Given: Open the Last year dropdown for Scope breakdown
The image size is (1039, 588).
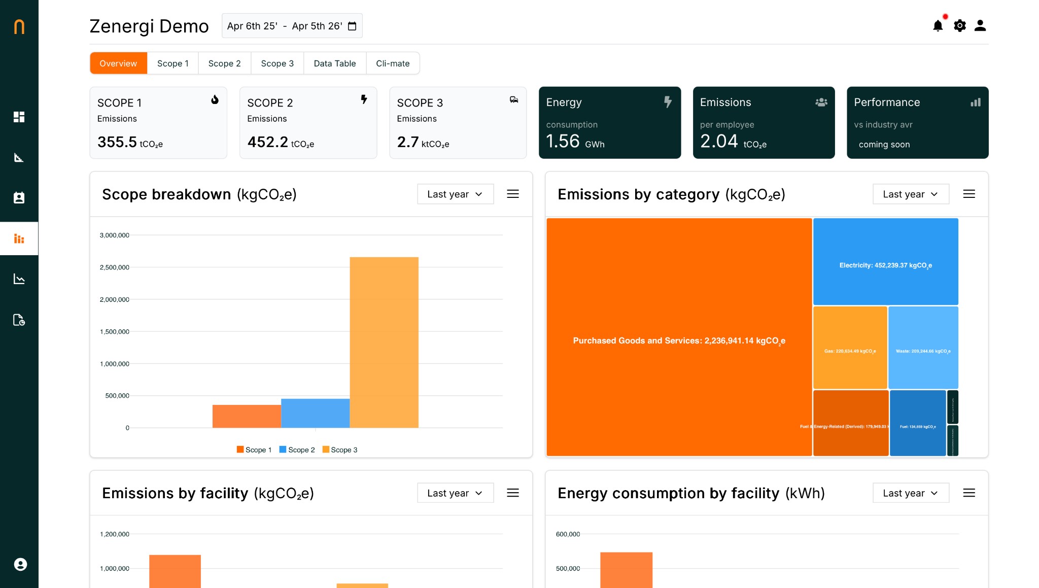Looking at the screenshot, I should tap(455, 194).
